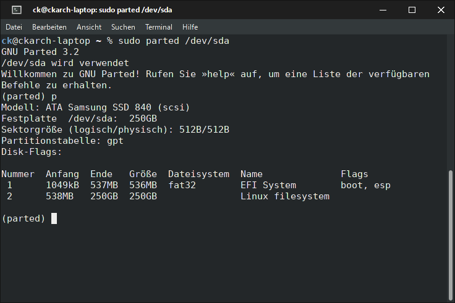This screenshot has height=303, width=455.
Task: Close the terminal window
Action: [x=441, y=10]
